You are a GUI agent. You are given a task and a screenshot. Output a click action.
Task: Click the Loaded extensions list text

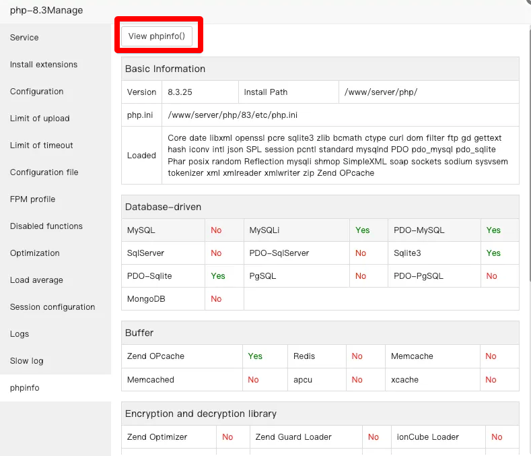pyautogui.click(x=338, y=156)
